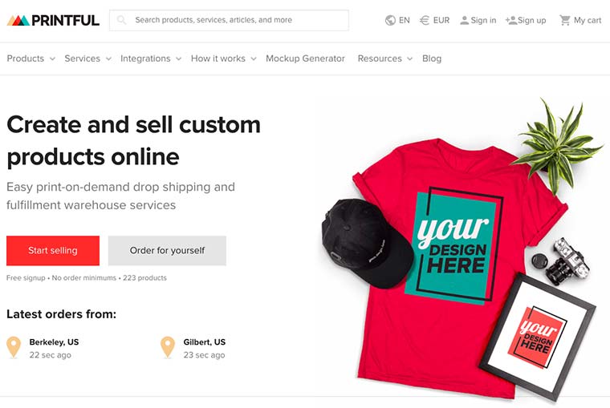
Task: Click the Printful logo
Action: coord(53,20)
